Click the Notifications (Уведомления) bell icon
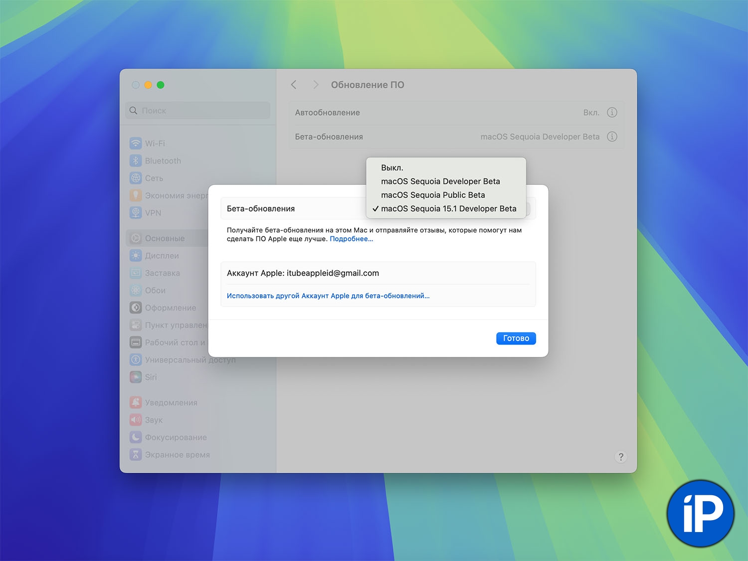Image resolution: width=748 pixels, height=561 pixels. [x=136, y=403]
